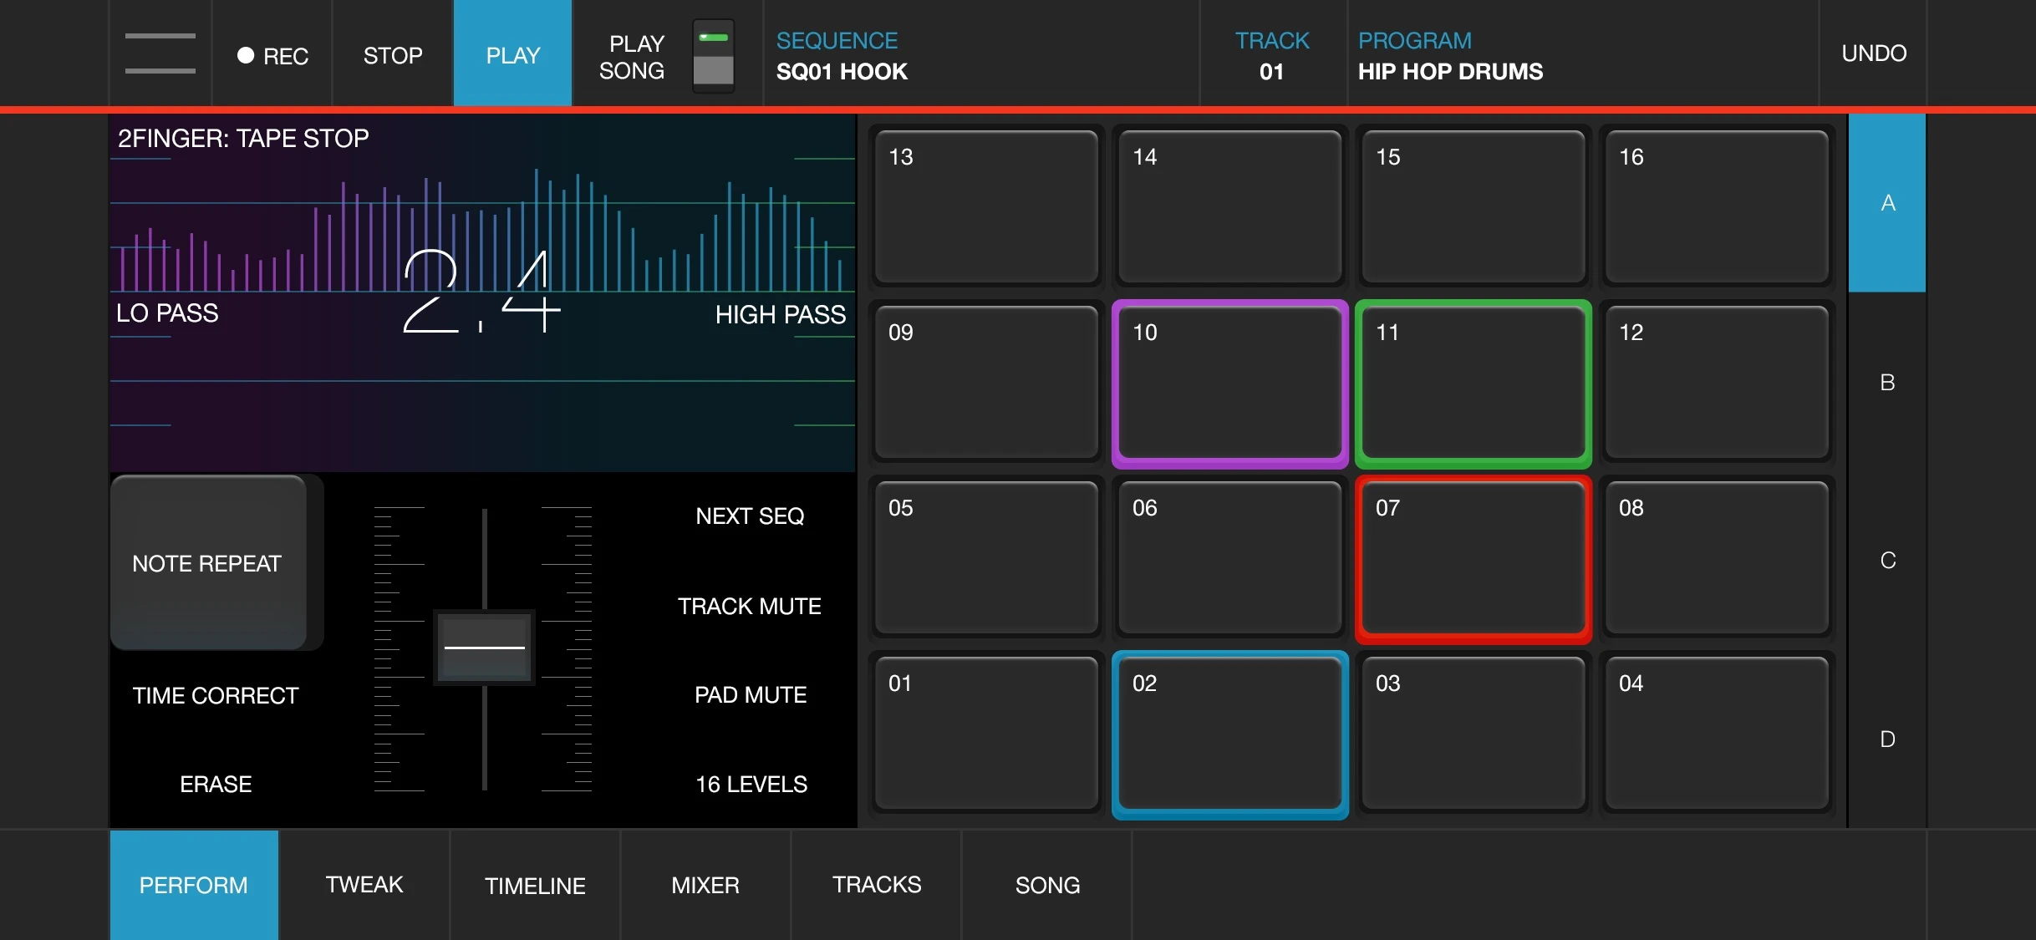
Task: Click the PLAY transport button
Action: tap(512, 53)
